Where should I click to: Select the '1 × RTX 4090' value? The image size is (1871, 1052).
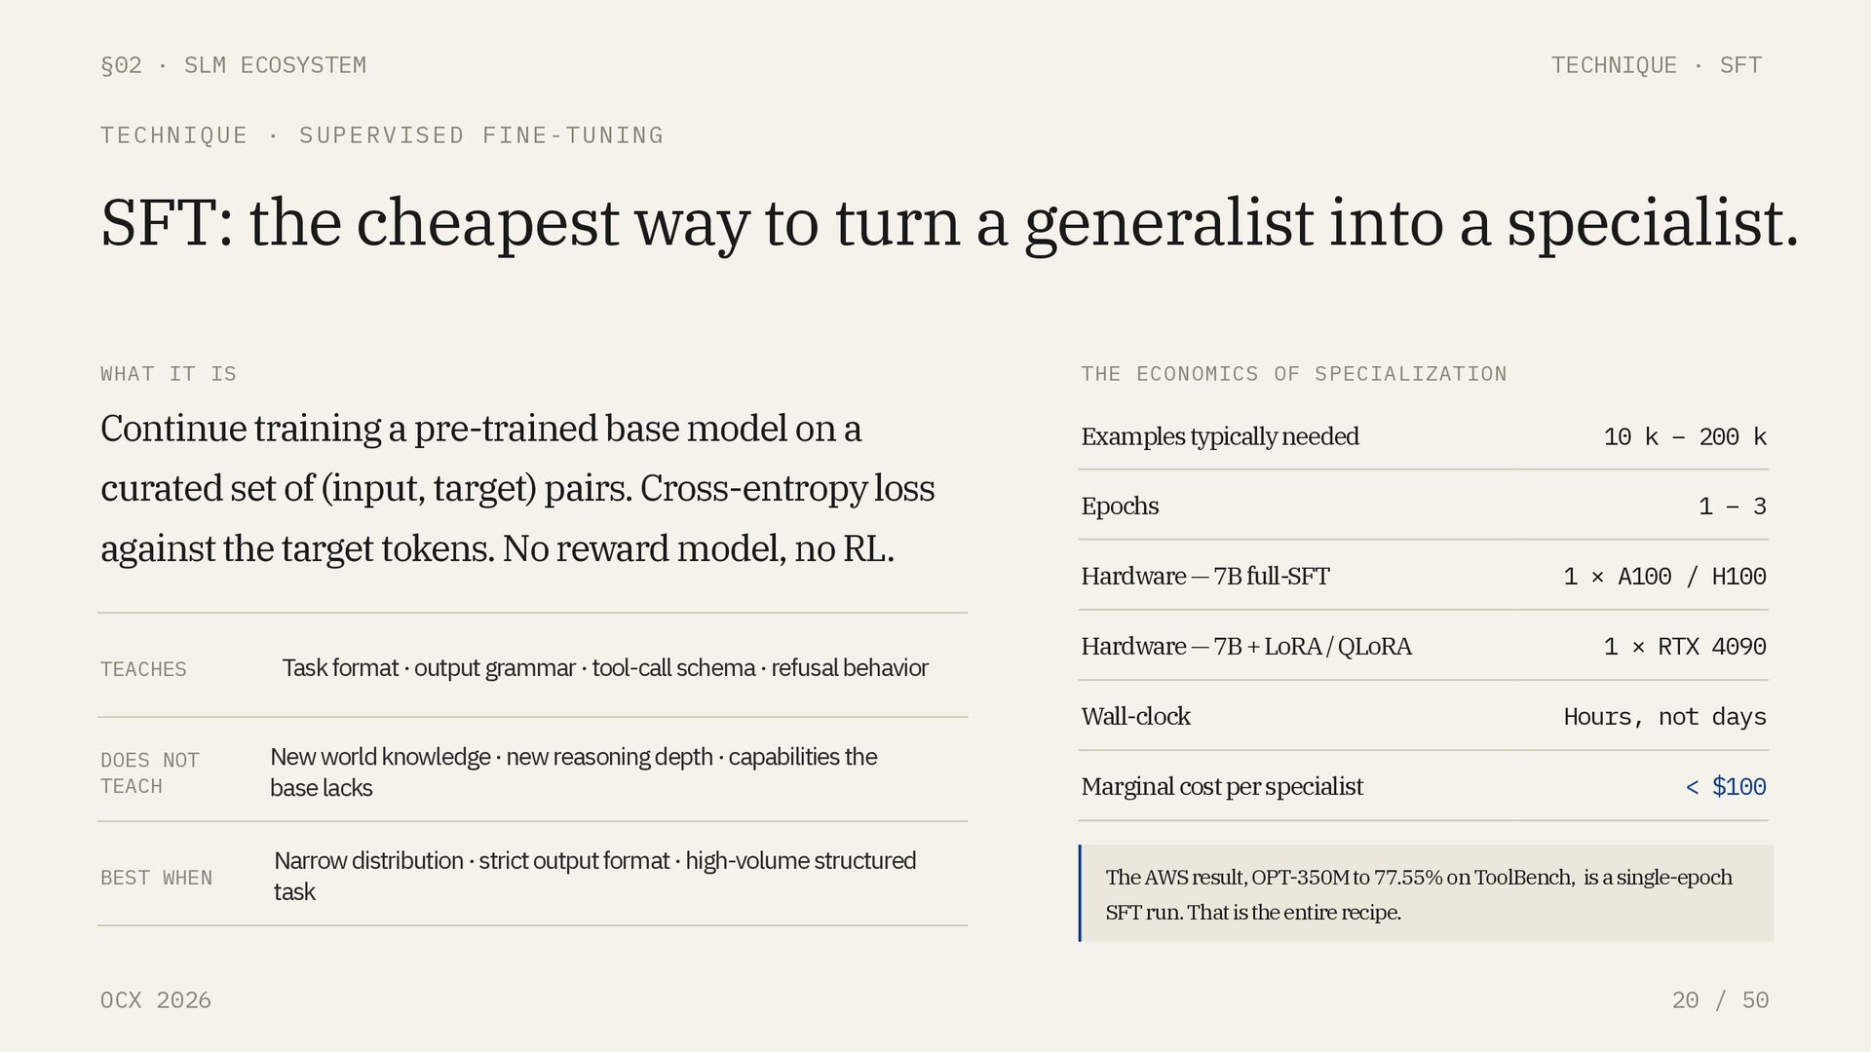coord(1684,647)
